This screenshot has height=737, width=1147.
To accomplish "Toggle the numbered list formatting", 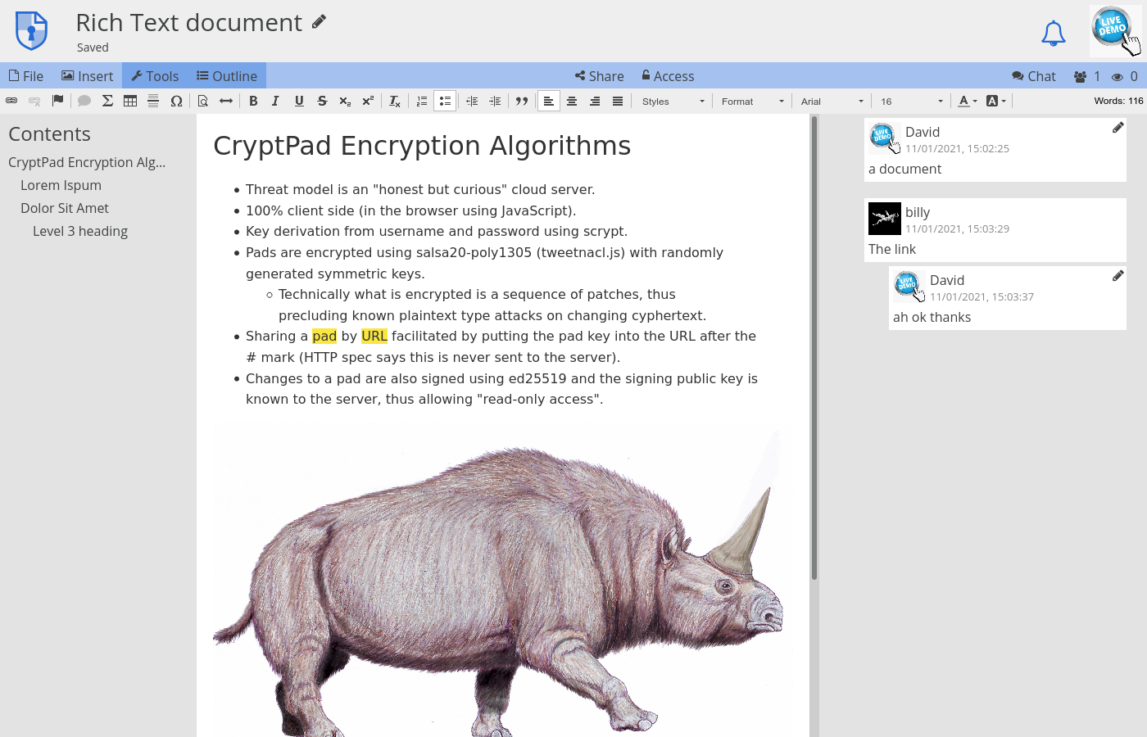I will pyautogui.click(x=421, y=101).
